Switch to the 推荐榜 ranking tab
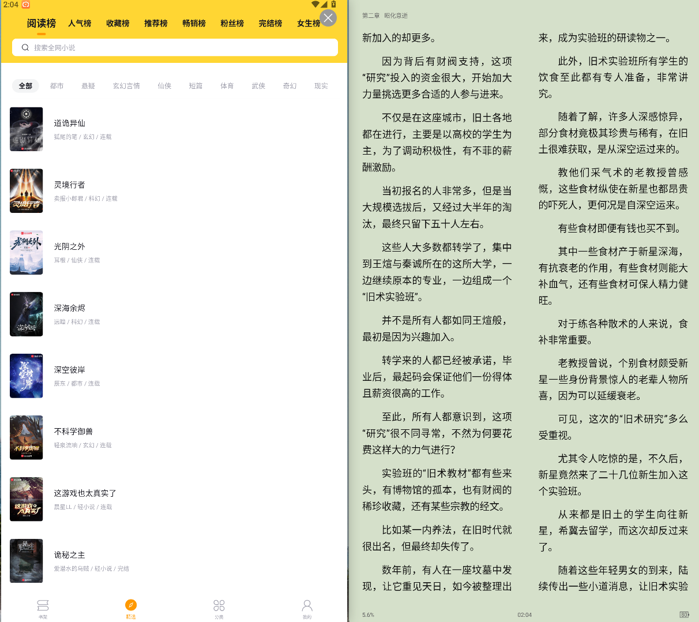The width and height of the screenshot is (699, 622). (x=156, y=23)
